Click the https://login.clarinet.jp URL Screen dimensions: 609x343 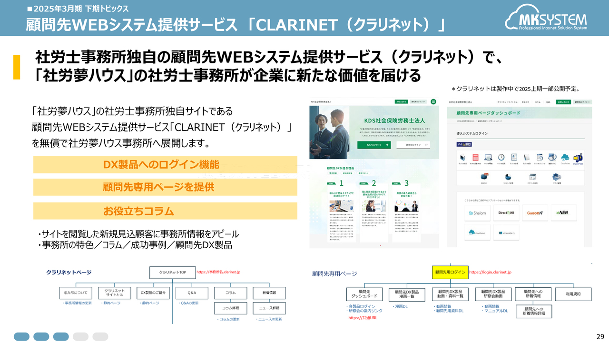(x=490, y=272)
